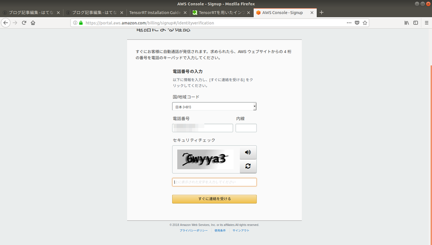Open the page actions three-dot menu

[349, 23]
